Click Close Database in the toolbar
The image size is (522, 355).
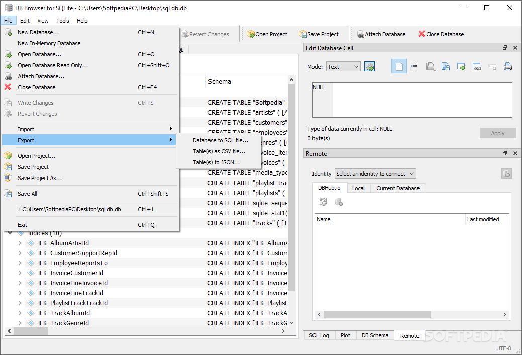pos(441,34)
